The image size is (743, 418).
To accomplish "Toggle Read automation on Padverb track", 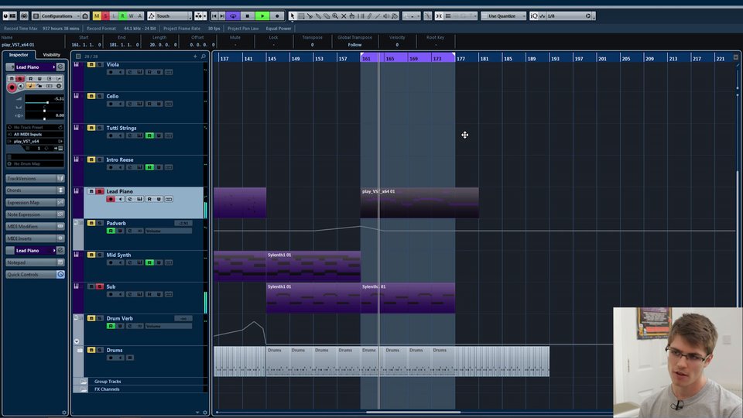I will (111, 231).
